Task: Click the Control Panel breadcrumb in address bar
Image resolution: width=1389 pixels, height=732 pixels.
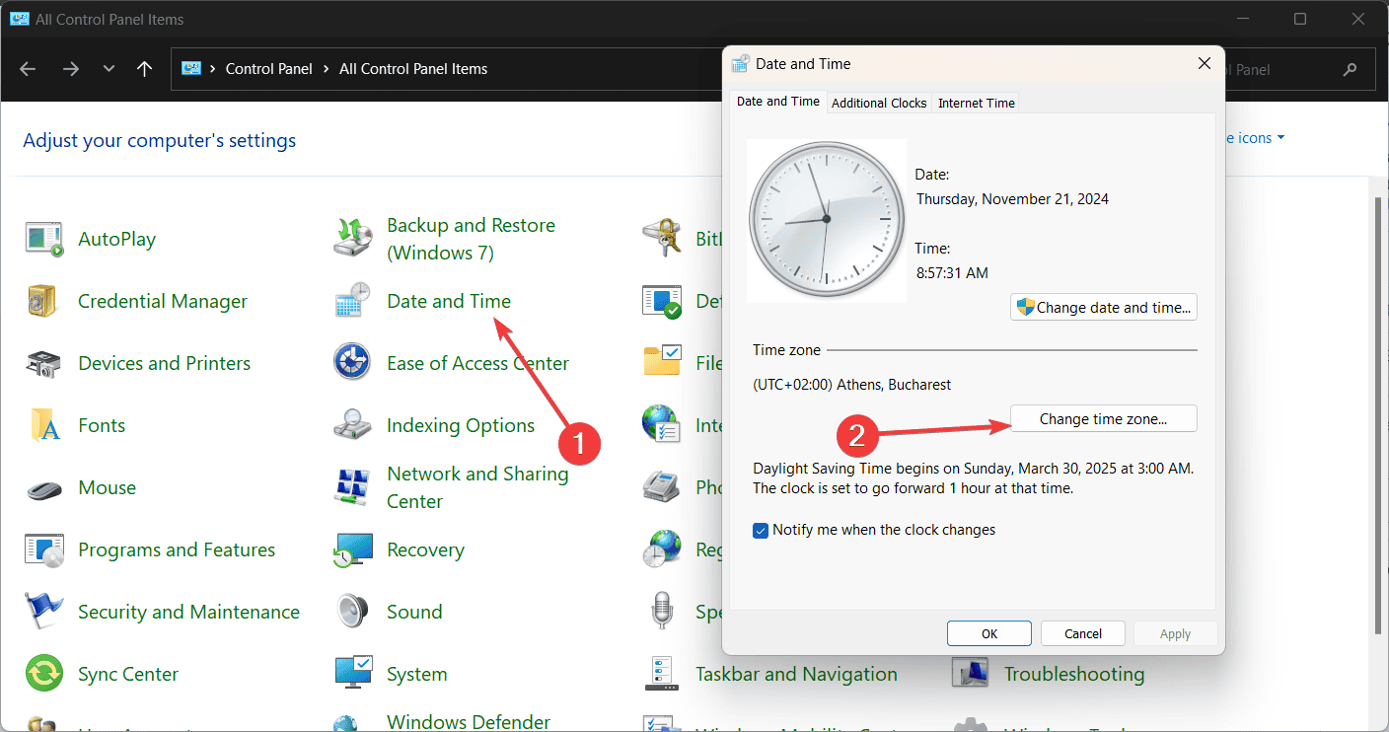Action: pos(268,69)
